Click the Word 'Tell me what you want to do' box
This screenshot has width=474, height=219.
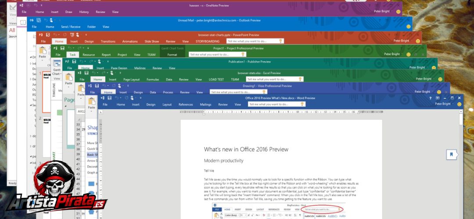[276, 104]
